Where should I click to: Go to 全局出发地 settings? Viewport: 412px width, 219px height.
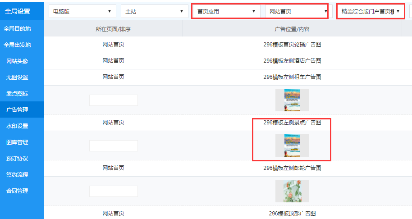[17, 45]
